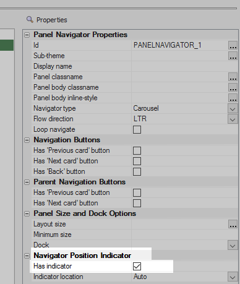Select the Panel body inline-style label

click(x=66, y=98)
